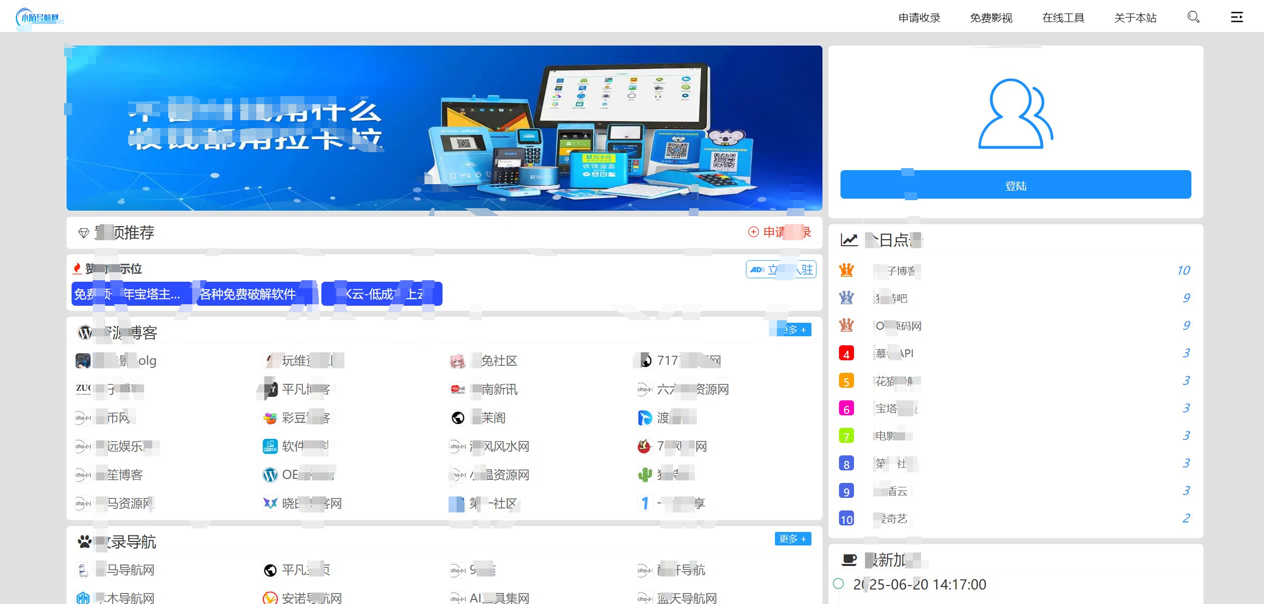Viewport: 1264px width, 604px height.
Task: Open the AD 立即入驻 entry panel
Action: (781, 269)
